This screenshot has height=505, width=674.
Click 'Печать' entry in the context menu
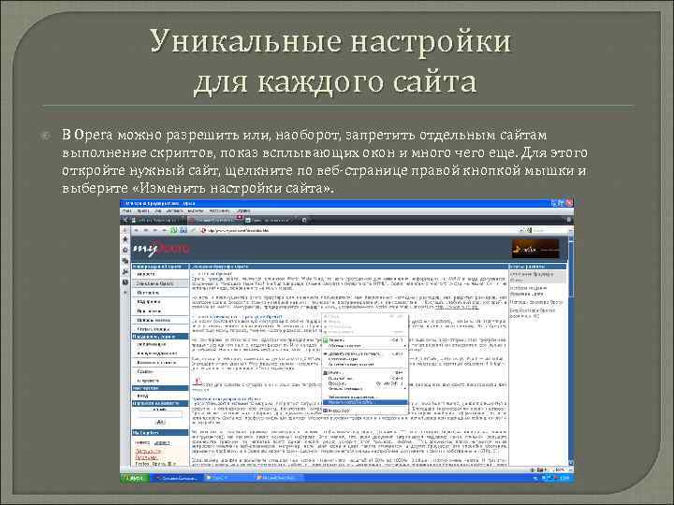(x=364, y=373)
